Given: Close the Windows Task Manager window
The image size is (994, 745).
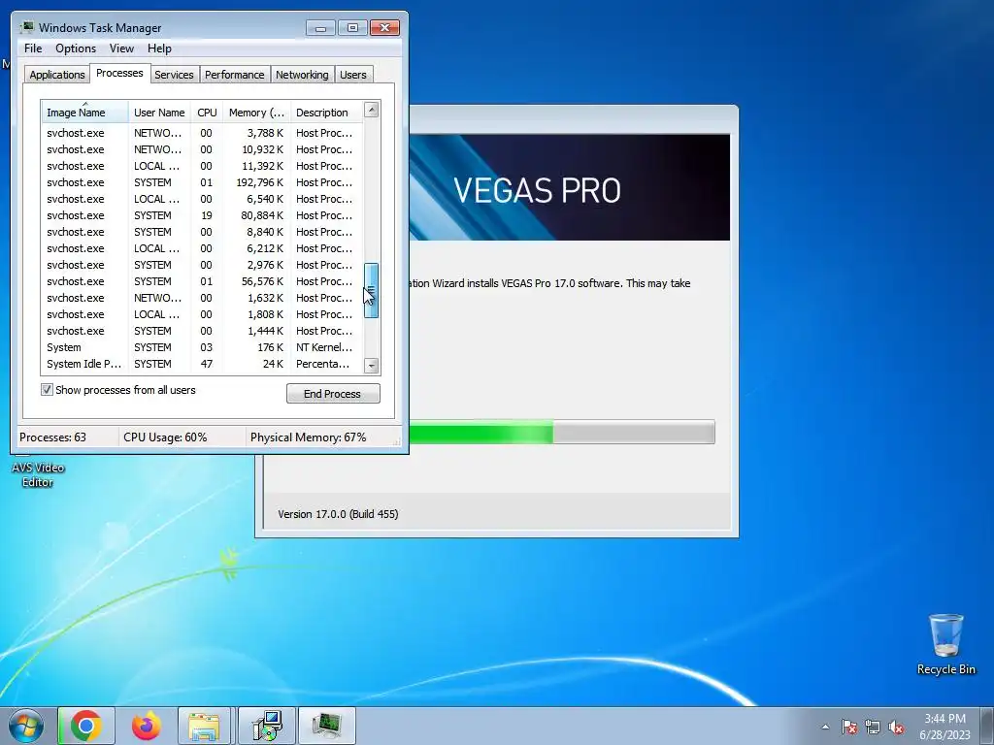Looking at the screenshot, I should coord(384,28).
